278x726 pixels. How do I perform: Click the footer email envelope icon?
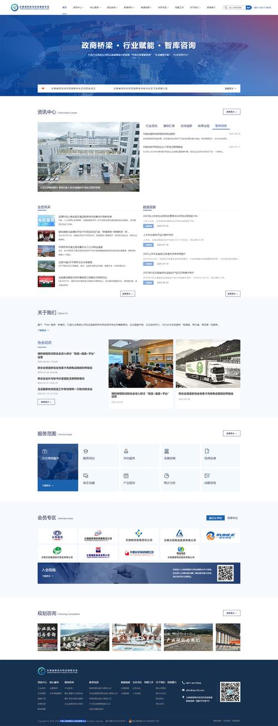pos(183,690)
